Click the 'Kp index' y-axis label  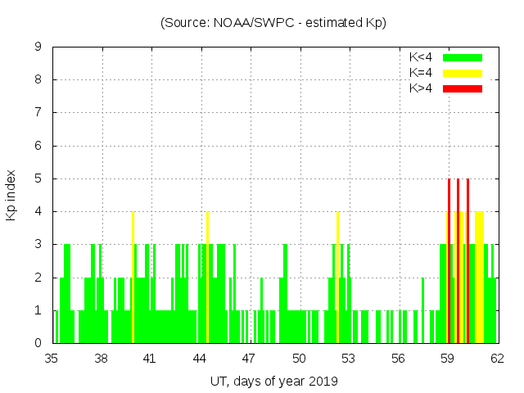tap(11, 195)
